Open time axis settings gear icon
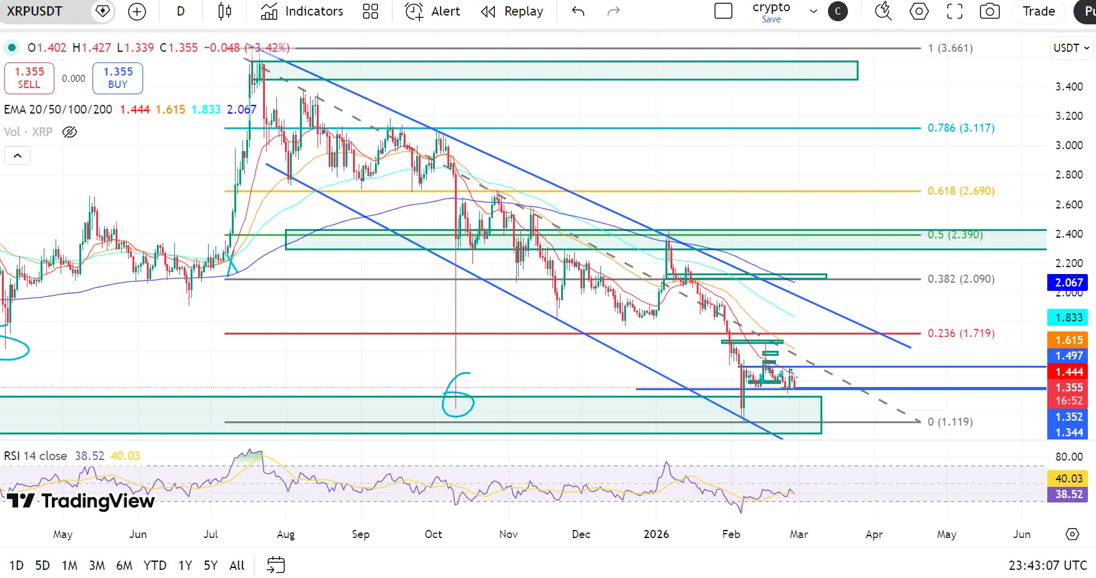The image size is (1096, 578). (x=1072, y=534)
